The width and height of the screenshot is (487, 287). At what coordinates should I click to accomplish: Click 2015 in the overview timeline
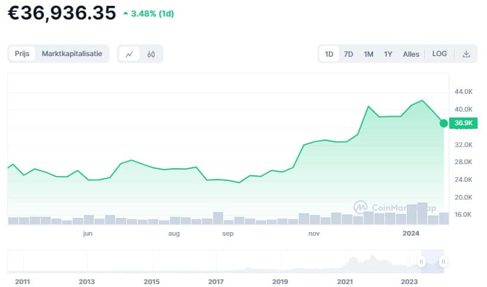152,282
